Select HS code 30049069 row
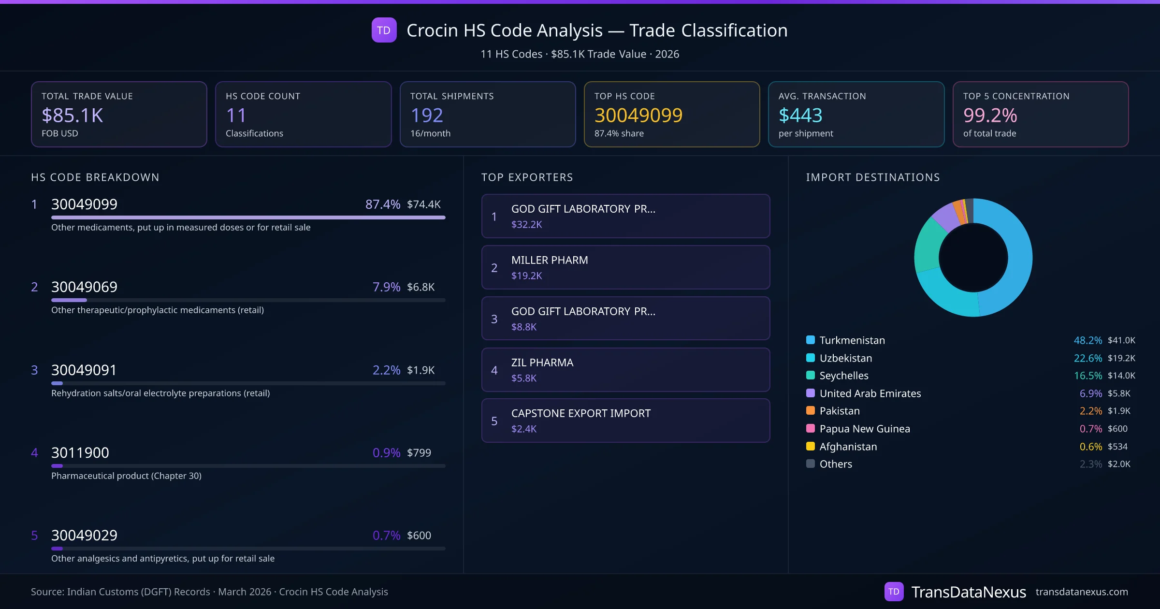The image size is (1160, 609). [x=84, y=287]
